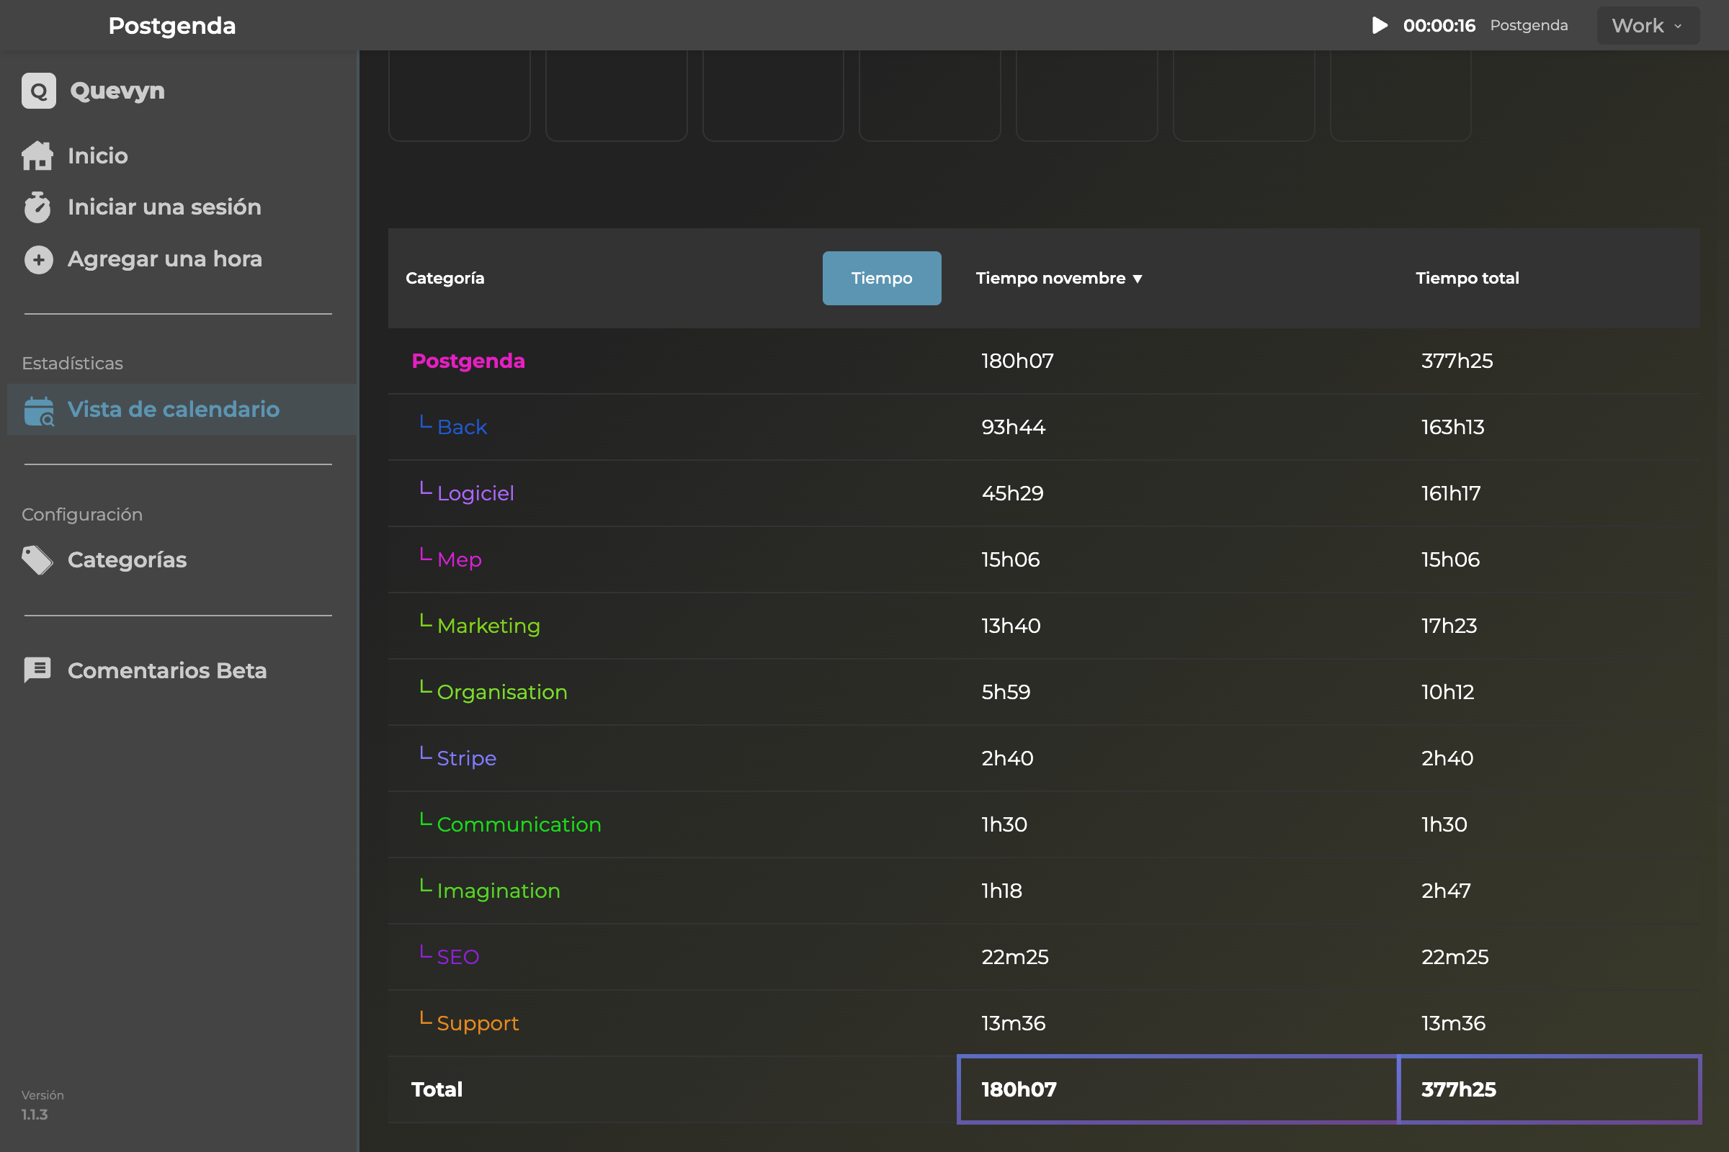This screenshot has height=1152, width=1729.
Task: Click Logiciel's total time 161h17
Action: [1451, 493]
